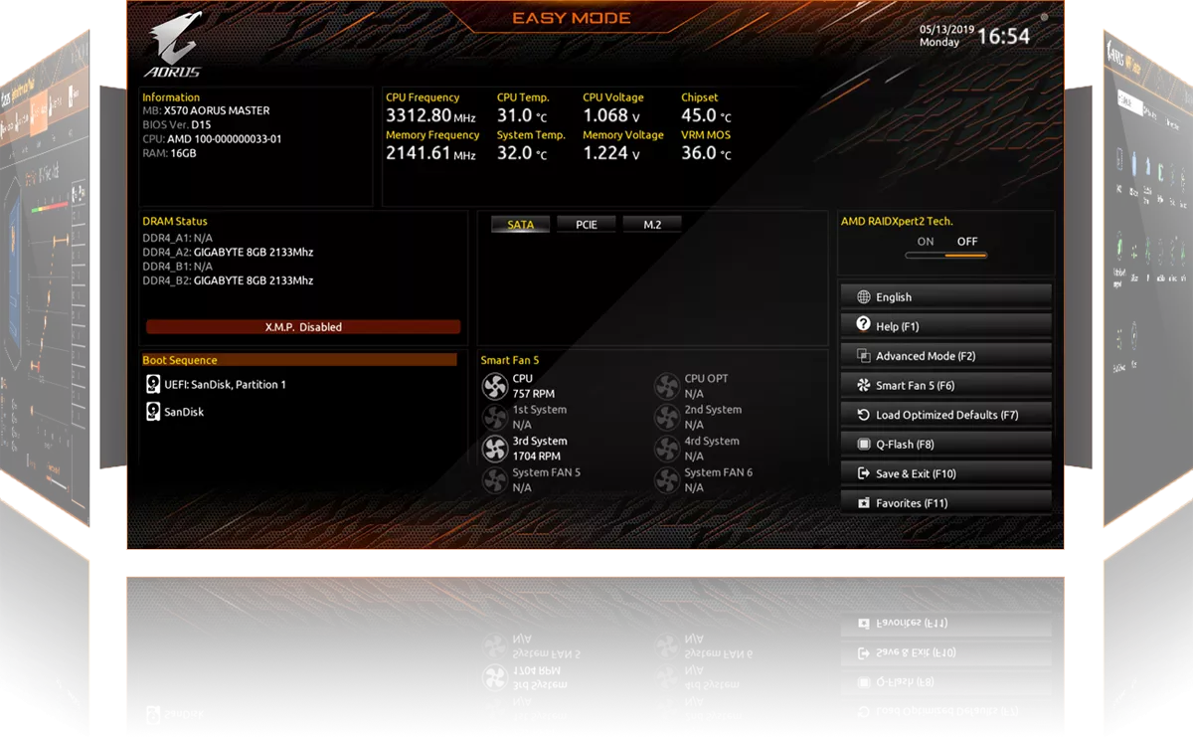Click the SanDisk boot drive icon
Screen dimensions: 1193x737
[x=152, y=411]
